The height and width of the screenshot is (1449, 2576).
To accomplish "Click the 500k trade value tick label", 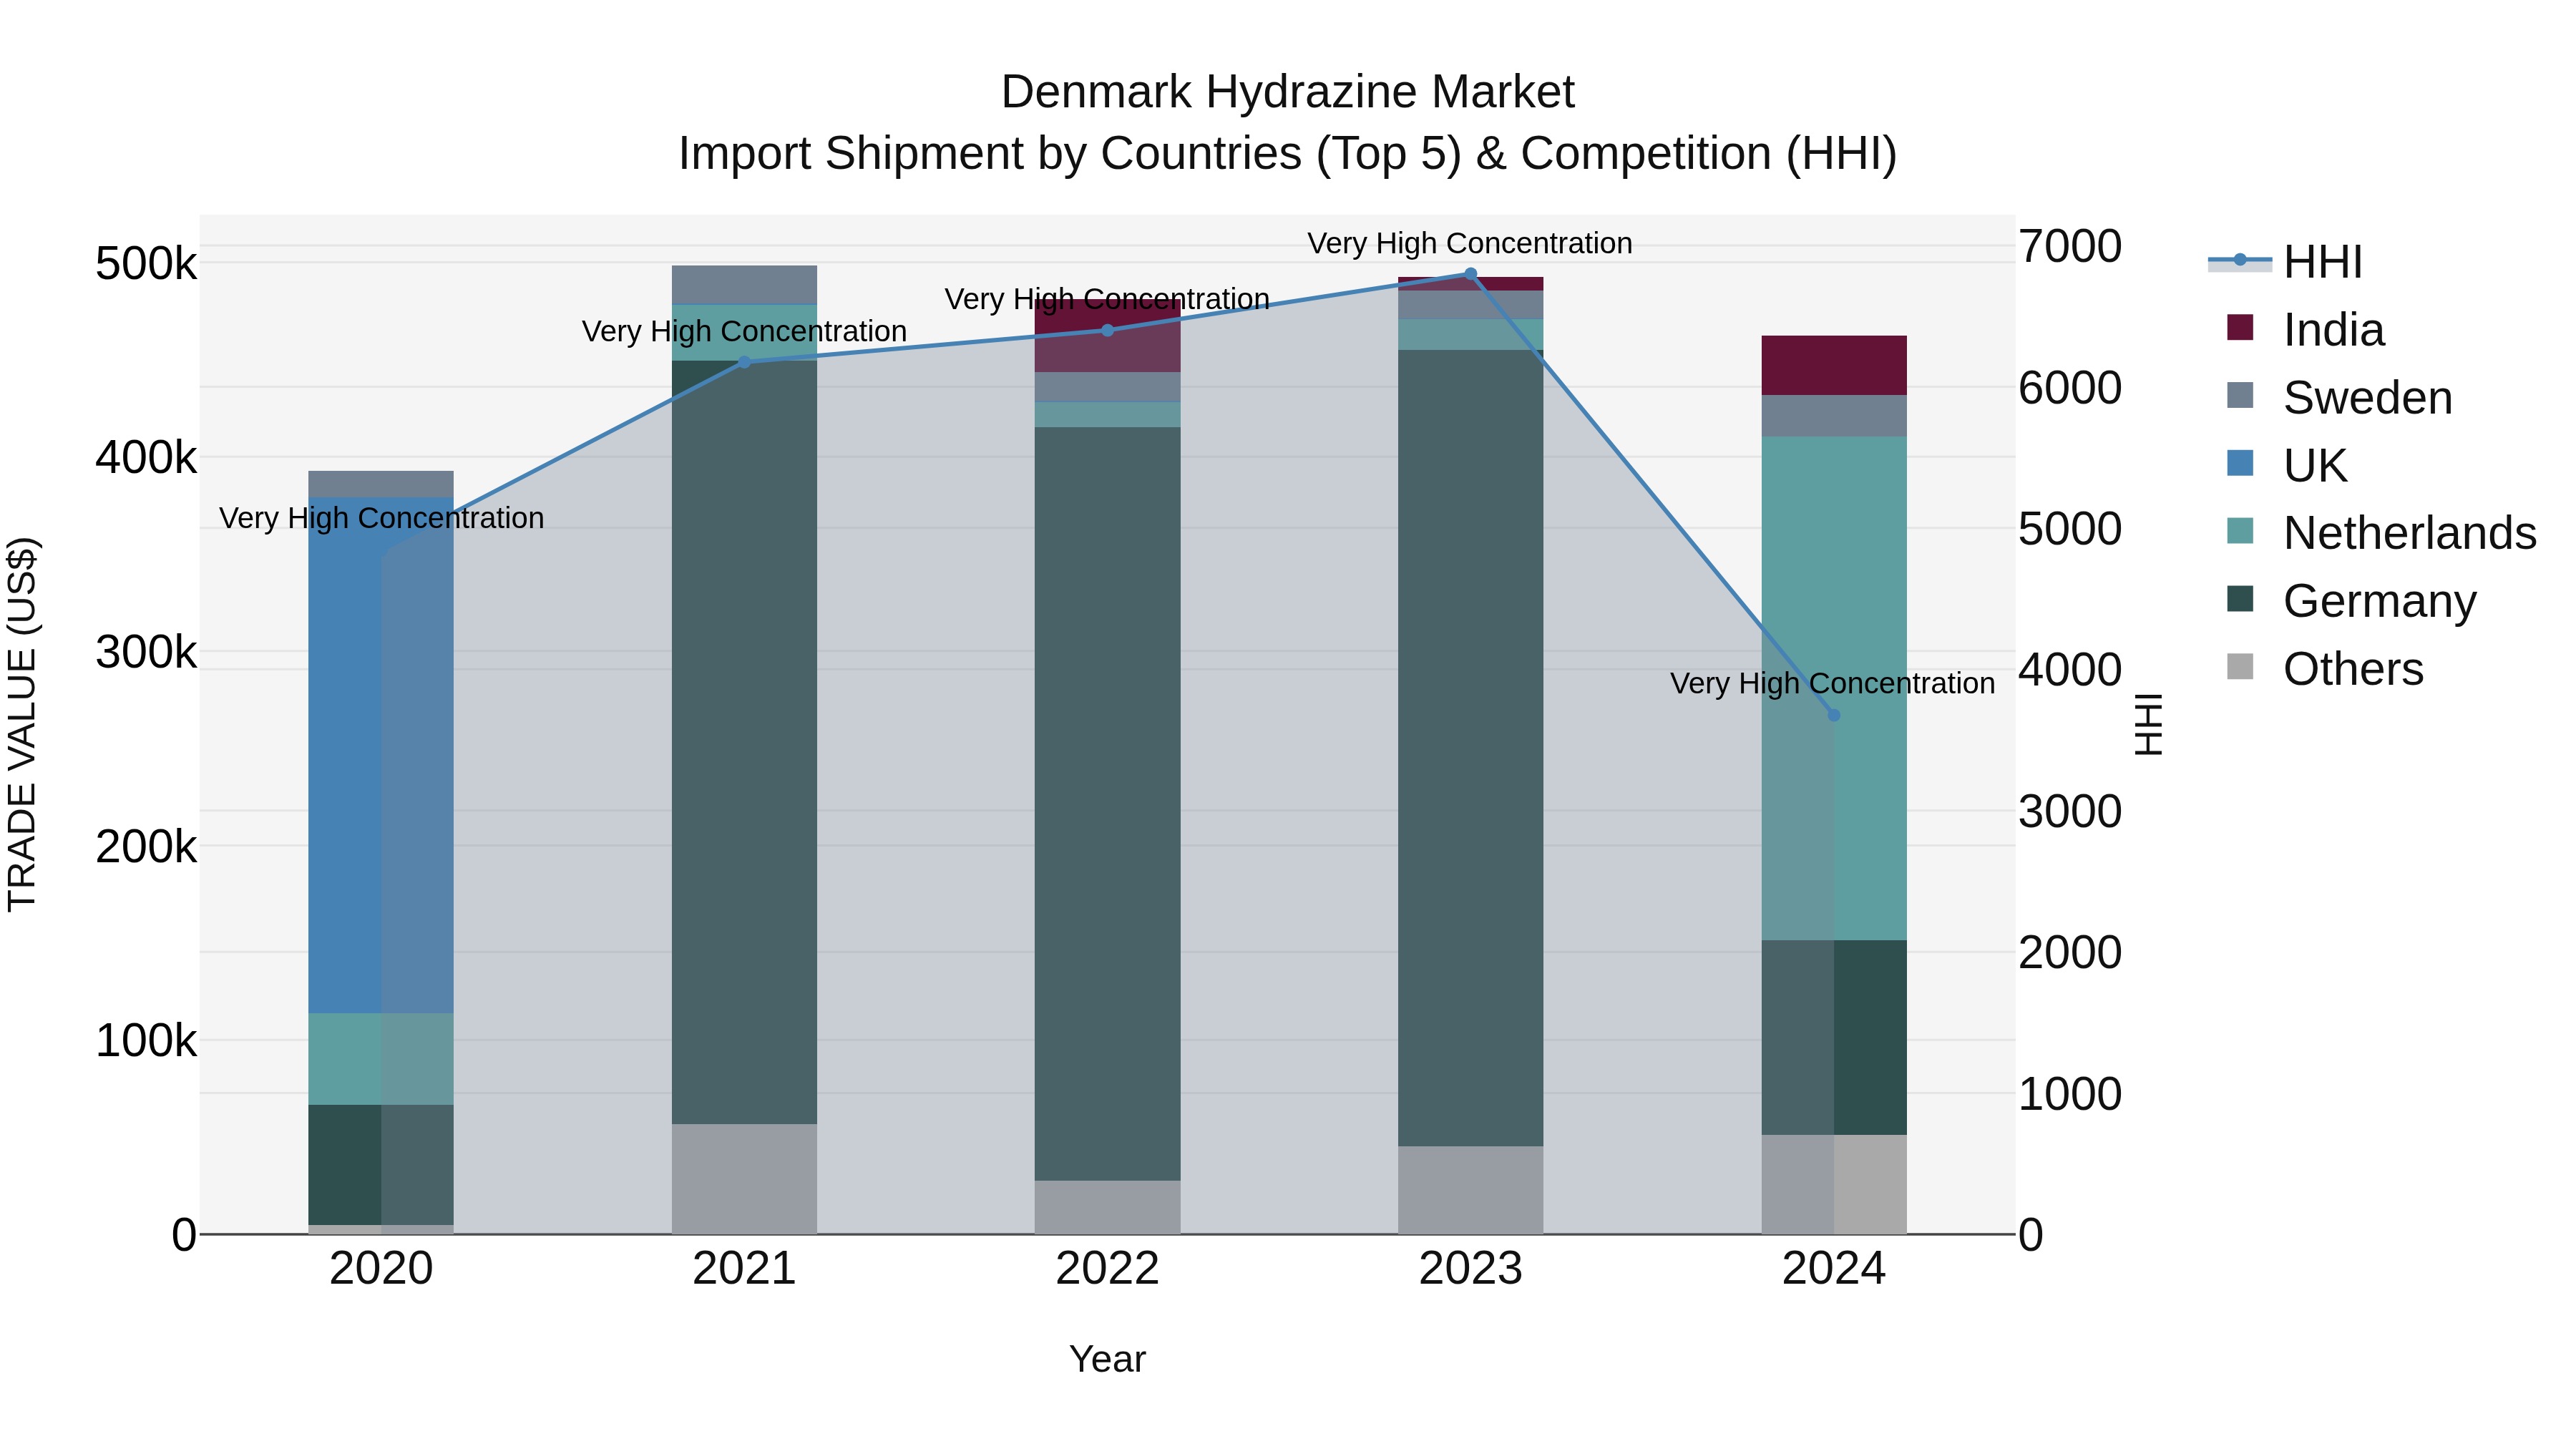I will [146, 264].
